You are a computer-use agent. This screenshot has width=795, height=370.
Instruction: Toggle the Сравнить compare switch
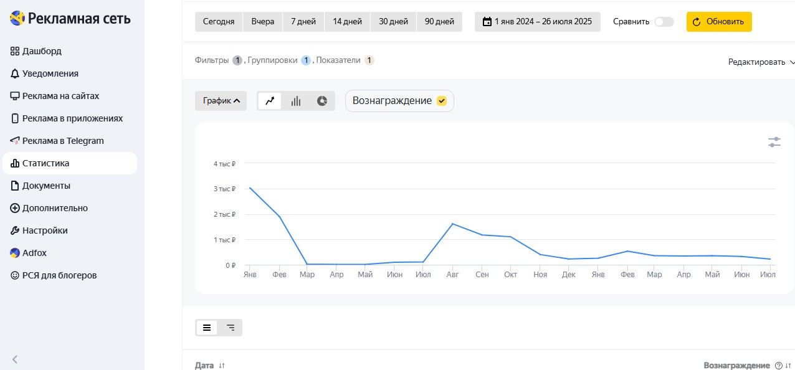click(664, 22)
